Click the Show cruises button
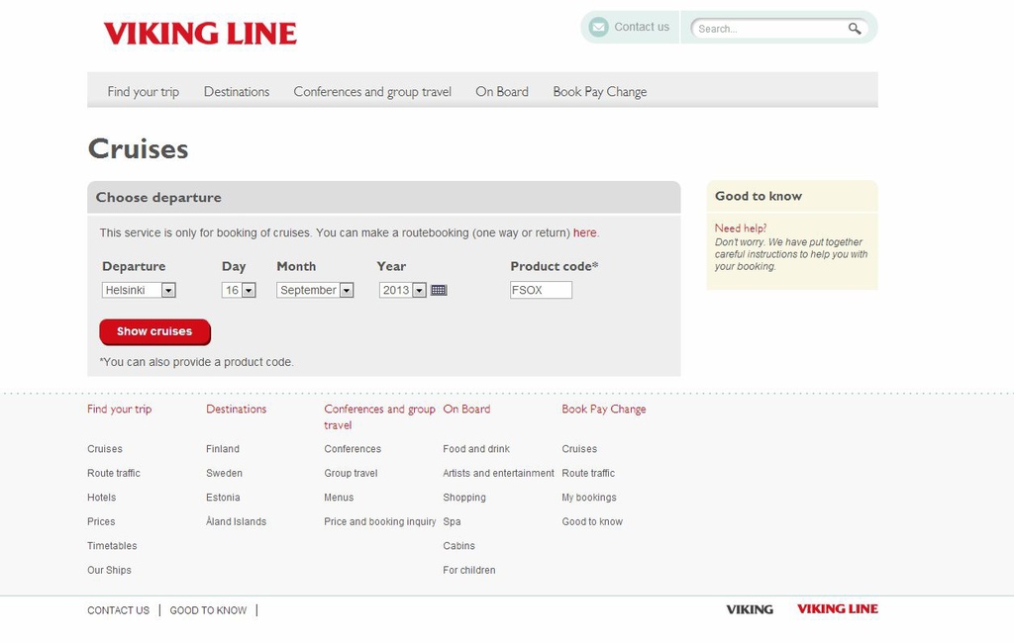 (154, 331)
